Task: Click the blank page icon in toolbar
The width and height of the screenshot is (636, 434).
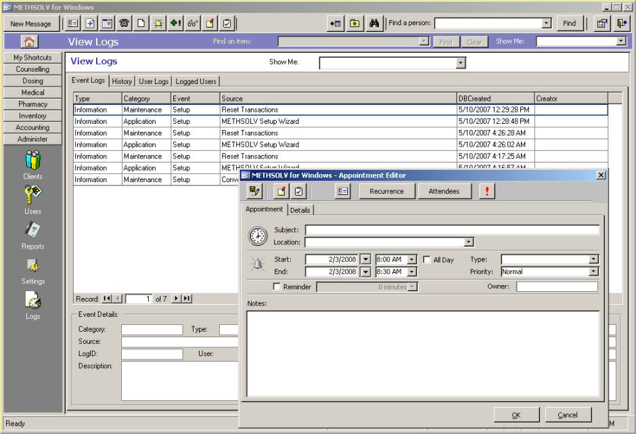Action: point(141,24)
